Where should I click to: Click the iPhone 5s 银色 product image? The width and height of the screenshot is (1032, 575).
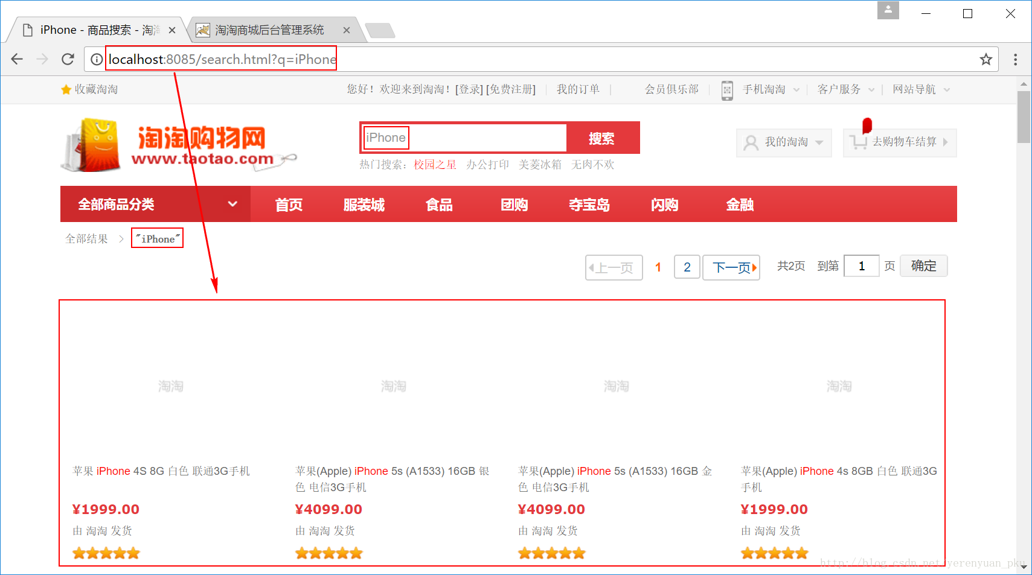pos(393,386)
